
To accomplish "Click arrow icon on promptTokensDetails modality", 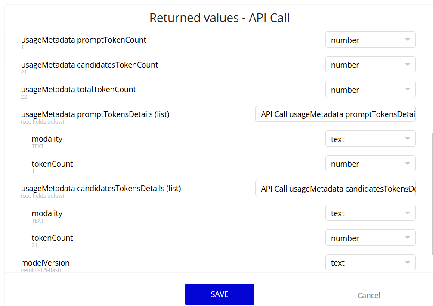I will [407, 139].
